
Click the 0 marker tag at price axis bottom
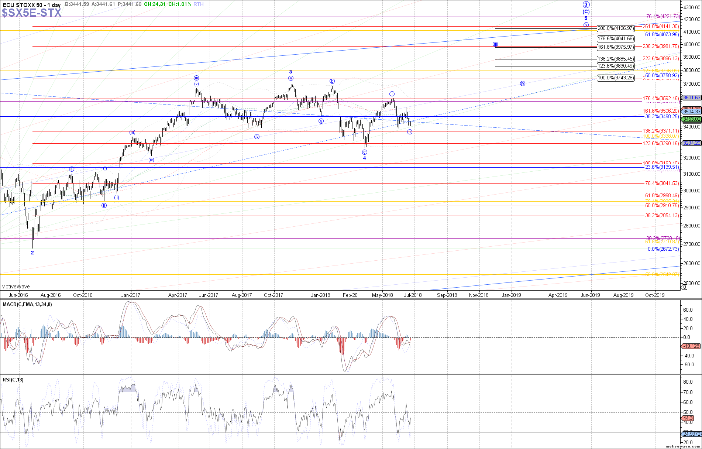[x=685, y=287]
